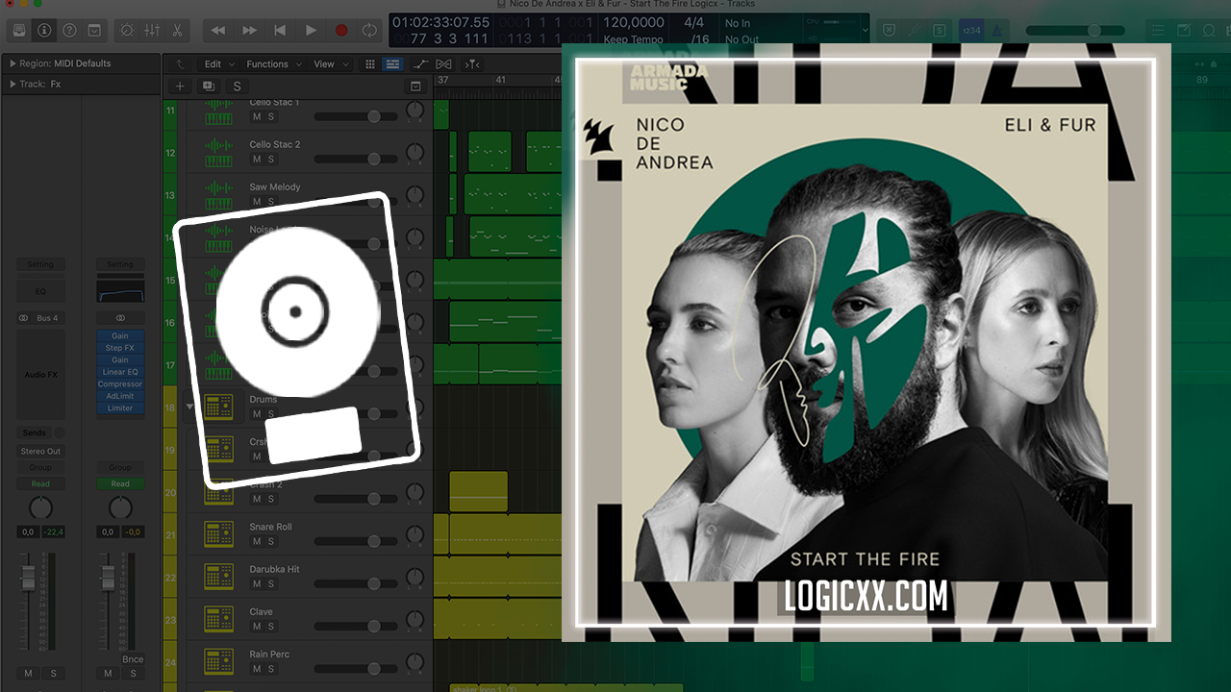Open Editors with the scissors icon
This screenshot has width=1231, height=692.
click(x=177, y=31)
